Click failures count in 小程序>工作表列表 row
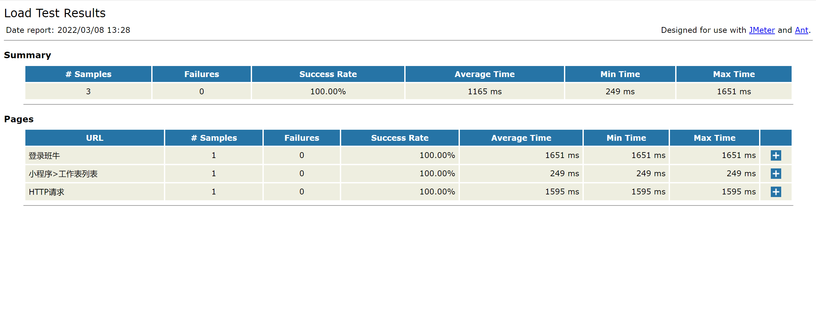The image size is (816, 317). pyautogui.click(x=302, y=174)
